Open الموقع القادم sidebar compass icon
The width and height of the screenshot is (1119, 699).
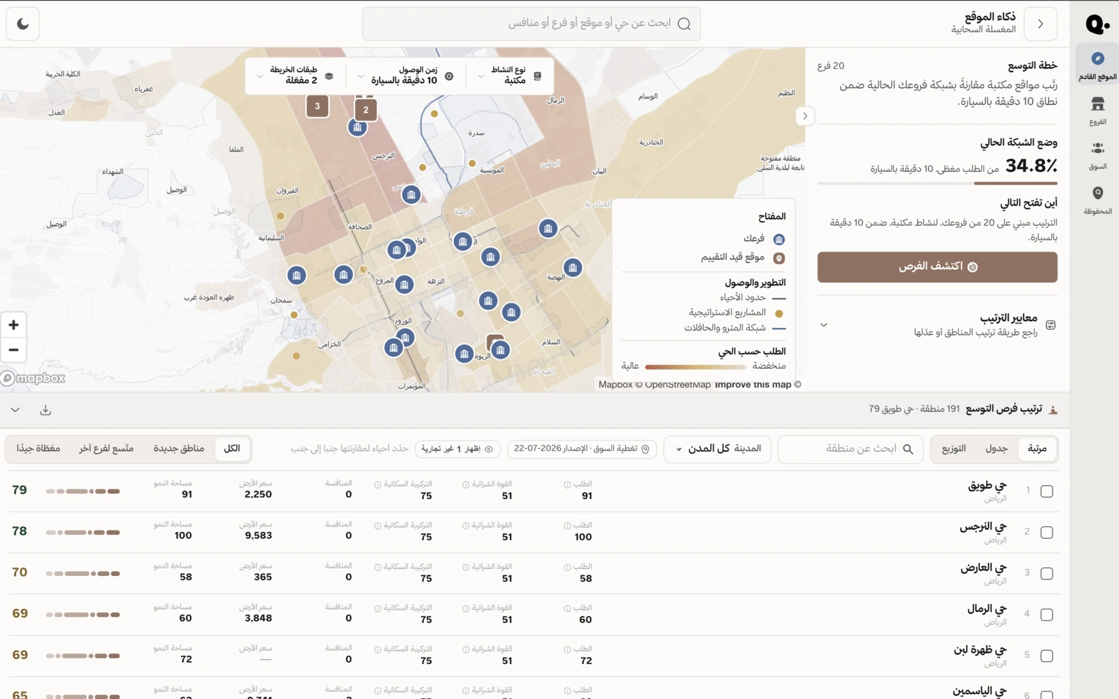1097,59
